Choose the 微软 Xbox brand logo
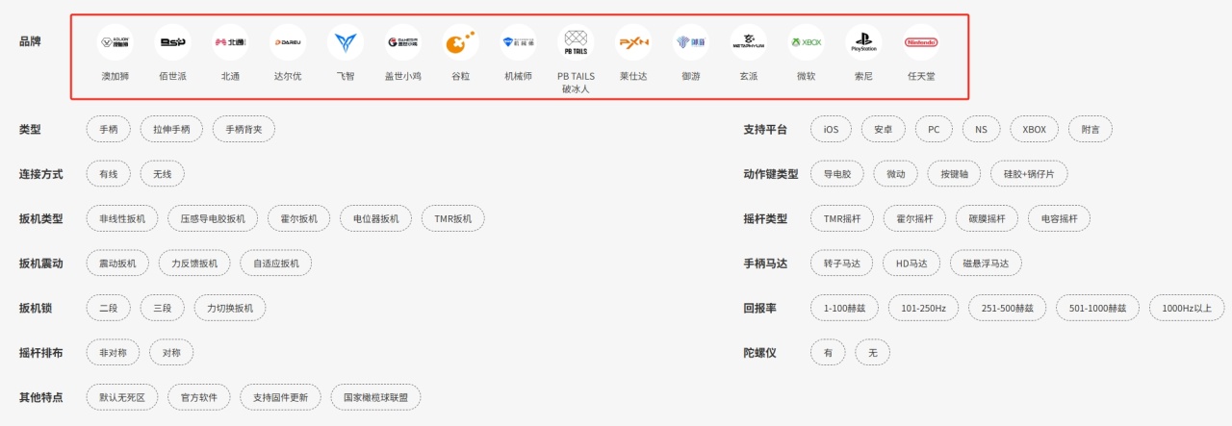The width and height of the screenshot is (1232, 426). (806, 42)
